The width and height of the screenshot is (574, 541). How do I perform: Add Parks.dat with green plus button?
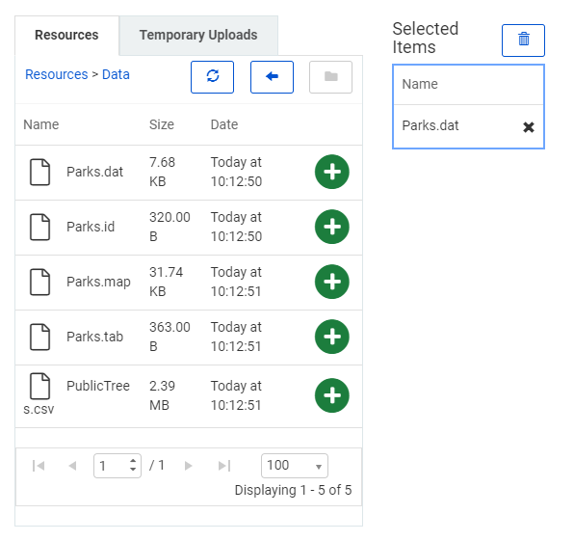[x=332, y=172]
